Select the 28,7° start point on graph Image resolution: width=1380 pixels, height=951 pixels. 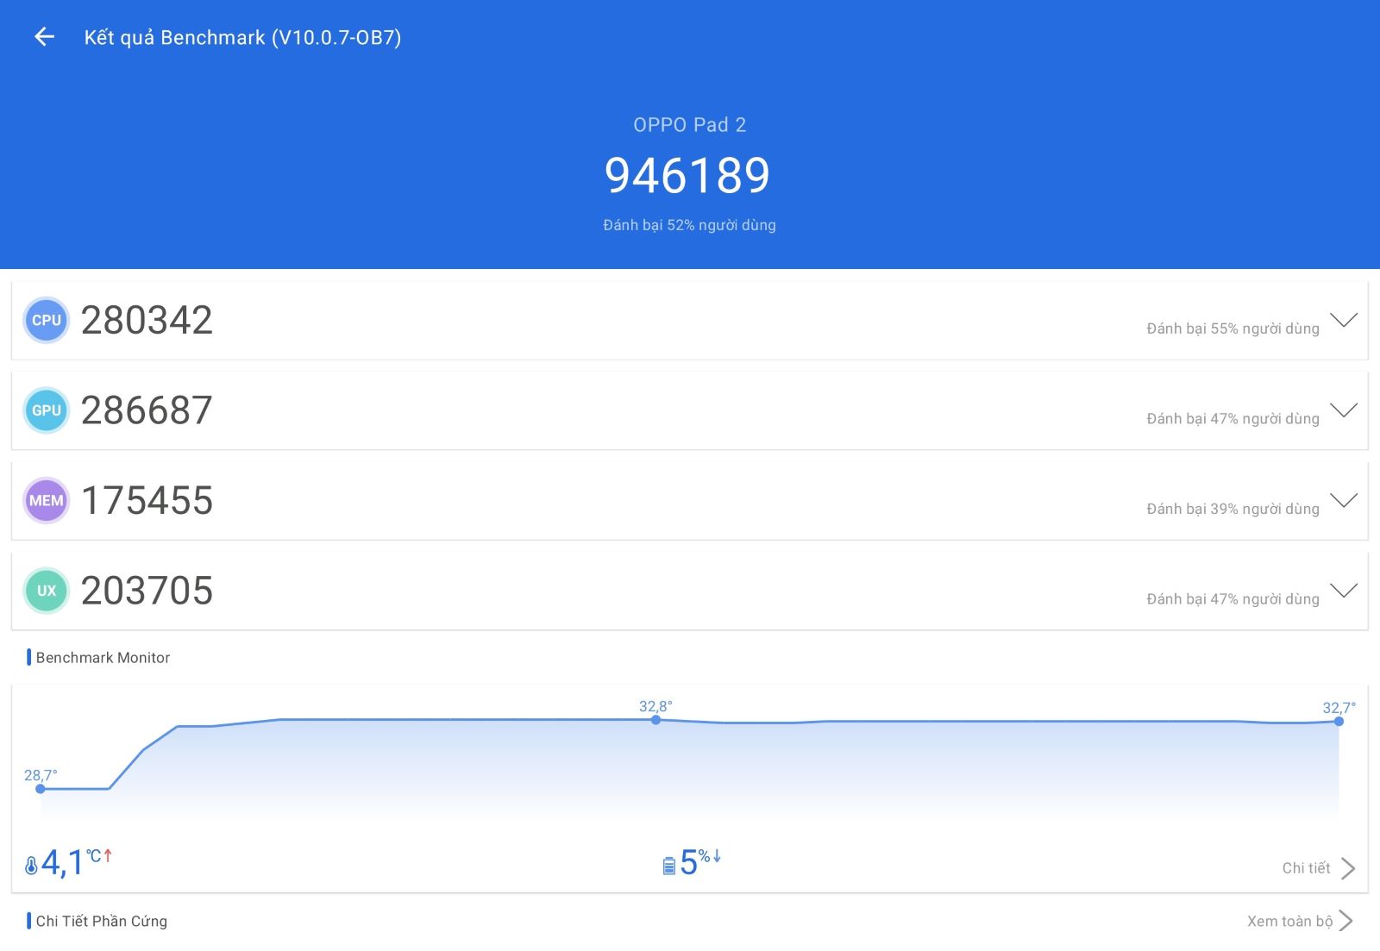pos(40,788)
